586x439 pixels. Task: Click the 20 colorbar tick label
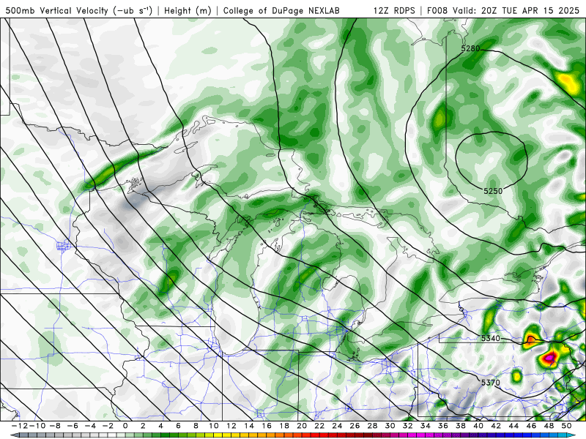[x=302, y=426]
